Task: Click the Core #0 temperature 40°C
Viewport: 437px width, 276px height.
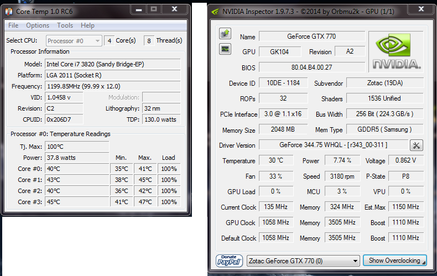Action: point(77,169)
